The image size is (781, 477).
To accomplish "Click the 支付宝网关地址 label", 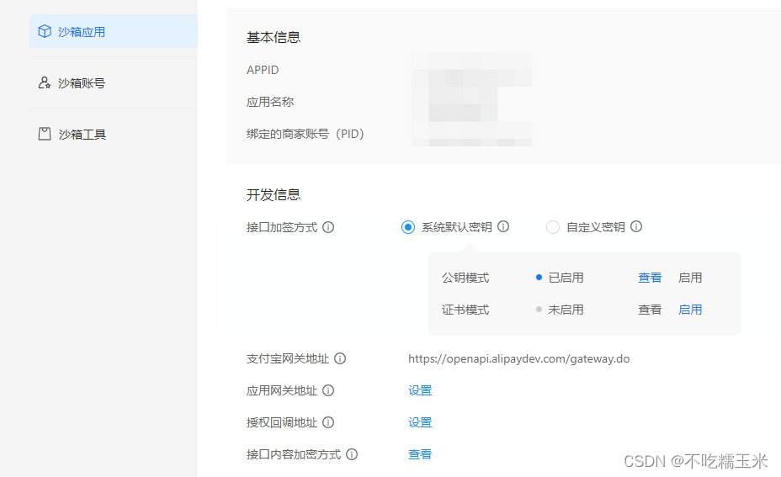I will pos(288,358).
